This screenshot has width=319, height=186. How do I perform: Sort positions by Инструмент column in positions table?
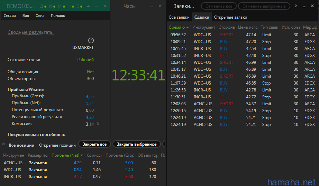pos(13,155)
